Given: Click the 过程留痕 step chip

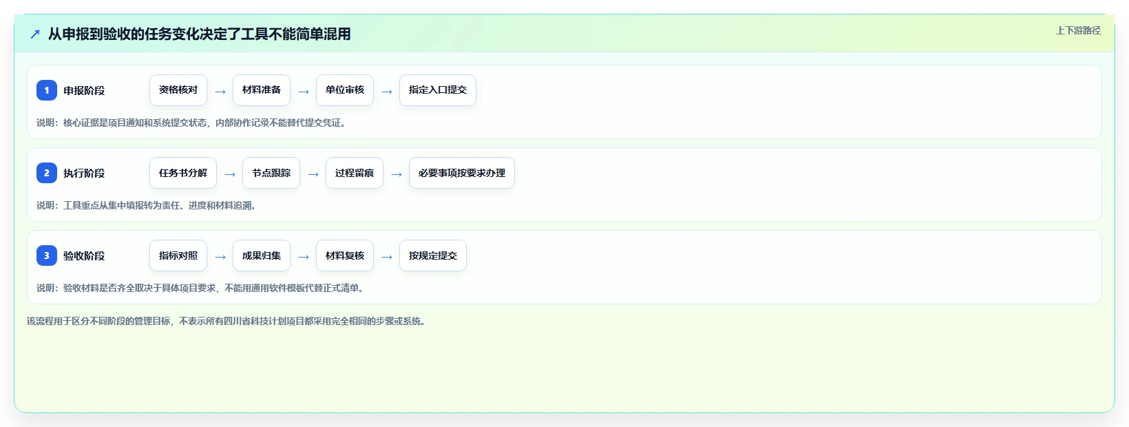Looking at the screenshot, I should tap(355, 173).
